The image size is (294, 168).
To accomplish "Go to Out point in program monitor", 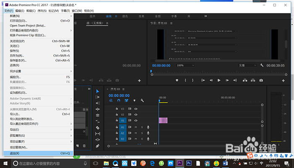I will click(235, 80).
